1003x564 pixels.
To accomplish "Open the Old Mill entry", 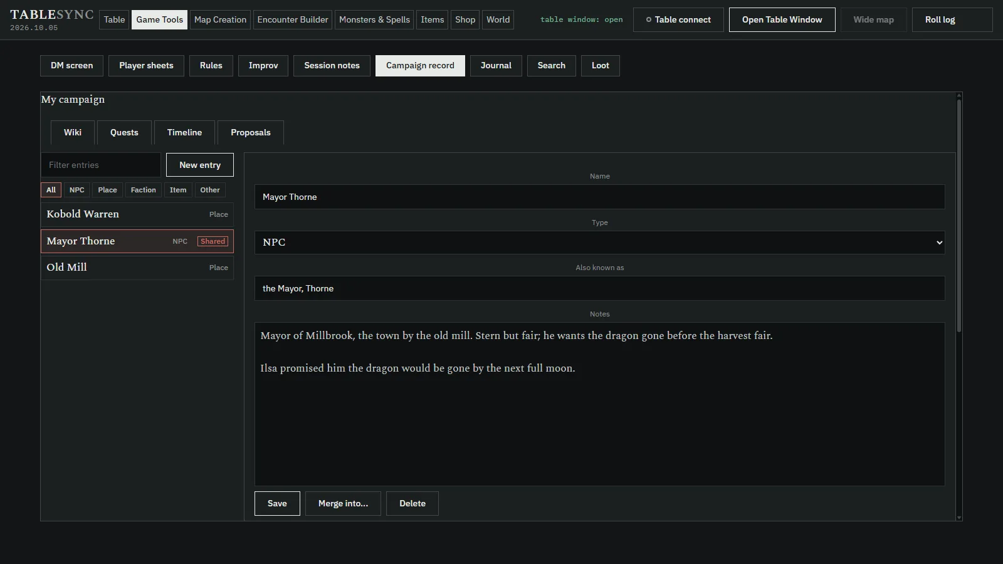I will tap(137, 268).
